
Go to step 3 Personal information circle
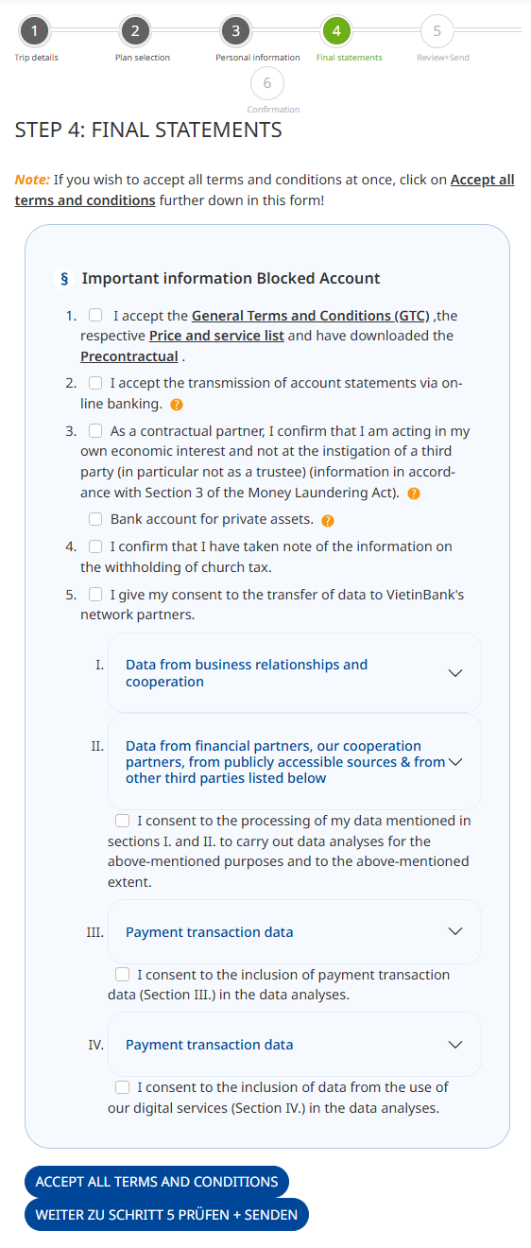235,31
